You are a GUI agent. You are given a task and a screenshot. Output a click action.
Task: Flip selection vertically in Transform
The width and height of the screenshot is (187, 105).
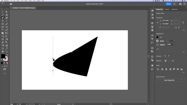click(179, 27)
